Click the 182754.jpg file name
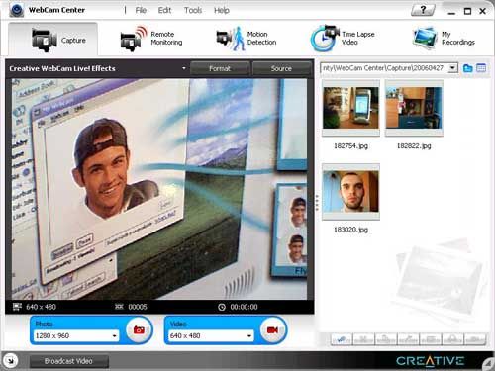 click(350, 145)
